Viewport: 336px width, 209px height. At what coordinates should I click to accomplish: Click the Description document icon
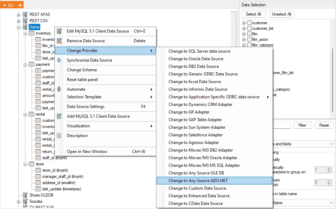point(59,136)
